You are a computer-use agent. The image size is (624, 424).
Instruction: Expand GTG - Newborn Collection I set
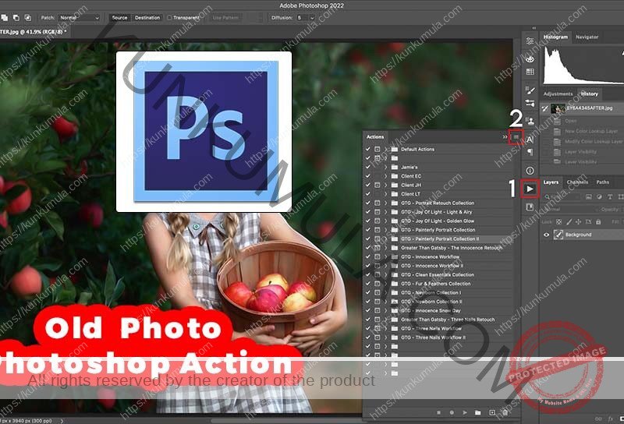pos(385,292)
